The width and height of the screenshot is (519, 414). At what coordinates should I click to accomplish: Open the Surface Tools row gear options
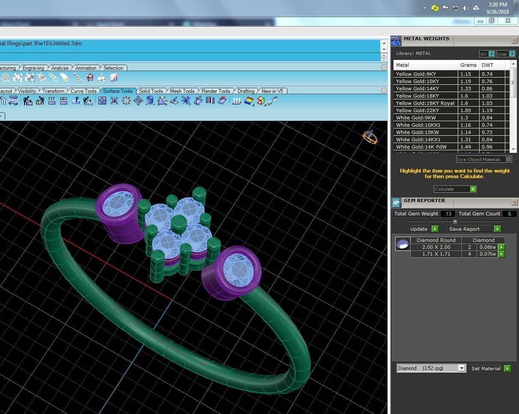[x=384, y=90]
